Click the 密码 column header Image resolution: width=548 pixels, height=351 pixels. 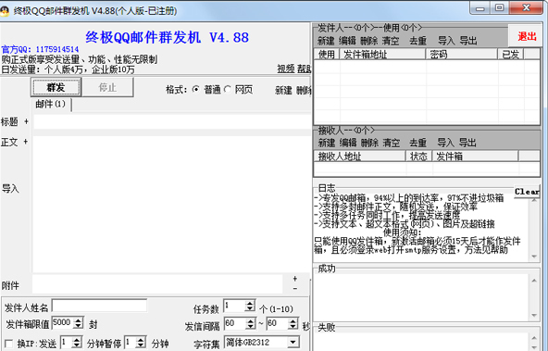click(x=462, y=55)
